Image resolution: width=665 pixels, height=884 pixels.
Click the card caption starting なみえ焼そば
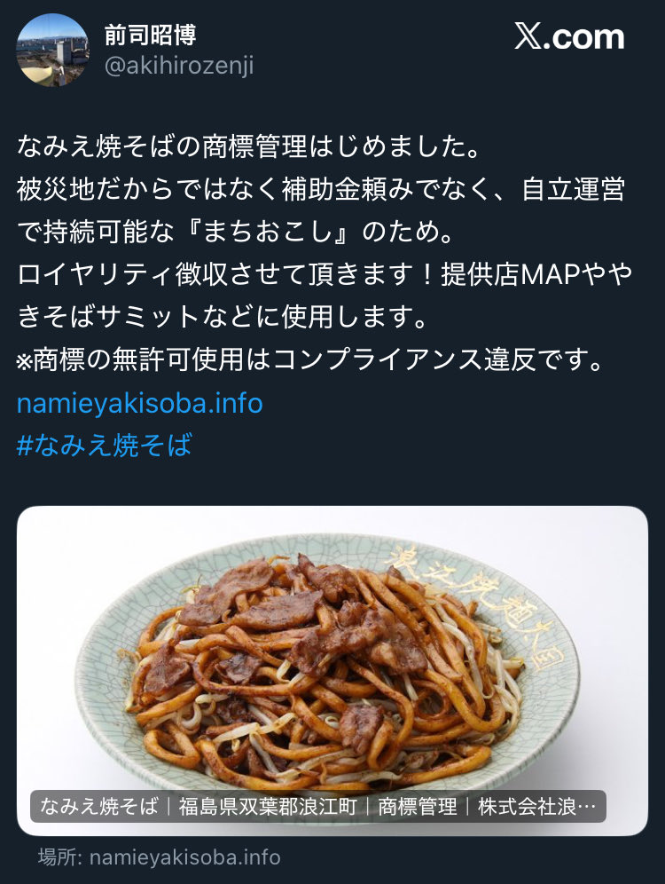pyautogui.click(x=317, y=806)
